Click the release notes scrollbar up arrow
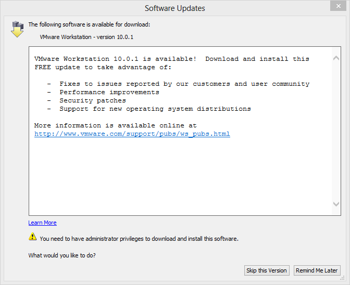This screenshot has width=350, height=285. 336,57
